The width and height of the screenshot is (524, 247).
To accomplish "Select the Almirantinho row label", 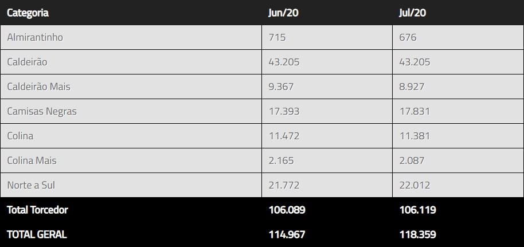I will tap(35, 37).
